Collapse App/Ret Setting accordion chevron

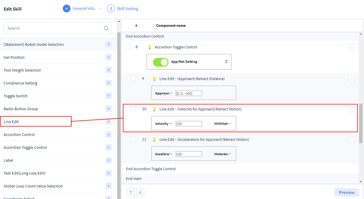tap(226, 61)
